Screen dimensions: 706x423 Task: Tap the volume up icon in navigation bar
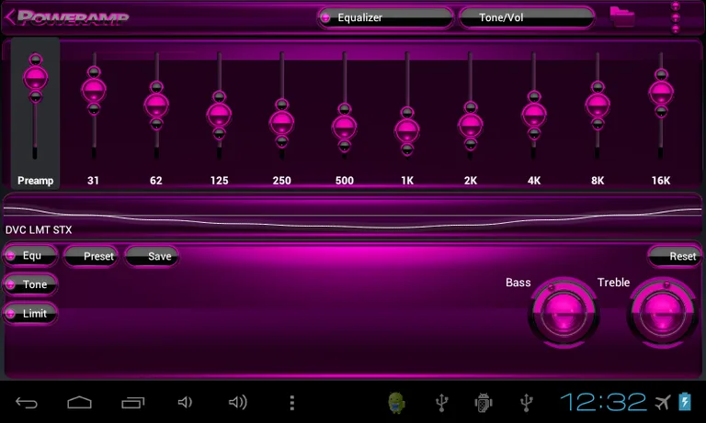tap(238, 402)
